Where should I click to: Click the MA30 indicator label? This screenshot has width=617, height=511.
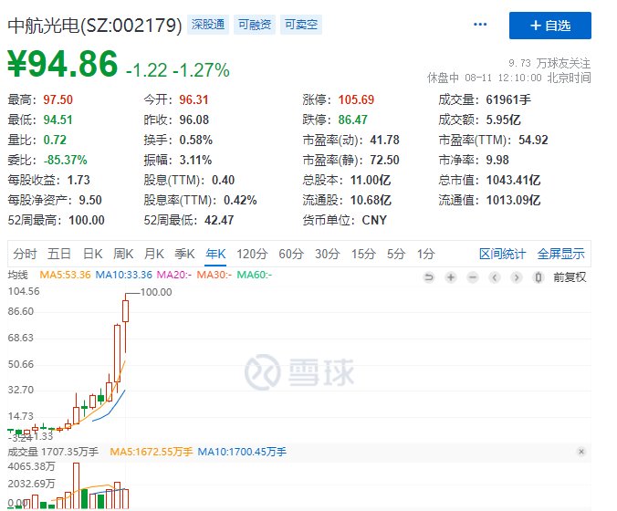tap(214, 275)
